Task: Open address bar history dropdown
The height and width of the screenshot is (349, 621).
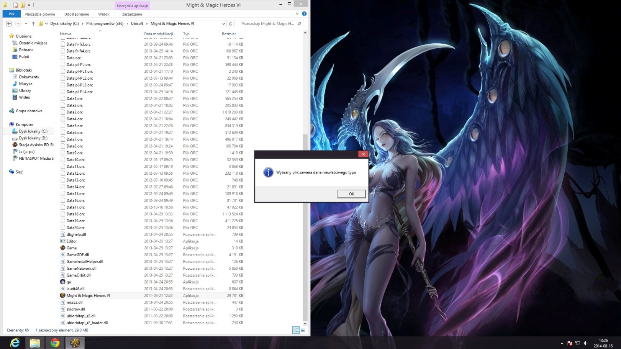Action: point(223,24)
